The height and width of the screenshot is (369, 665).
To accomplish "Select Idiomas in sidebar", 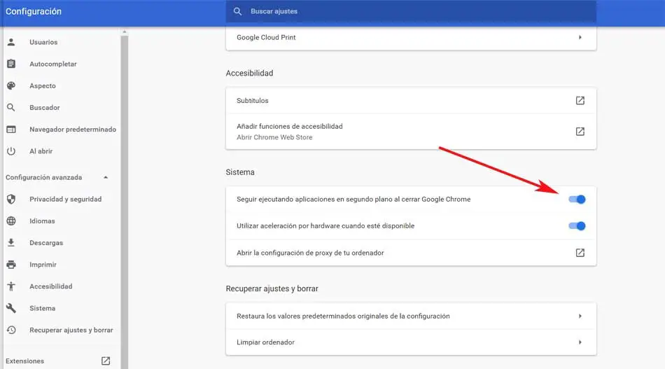I will tap(42, 221).
